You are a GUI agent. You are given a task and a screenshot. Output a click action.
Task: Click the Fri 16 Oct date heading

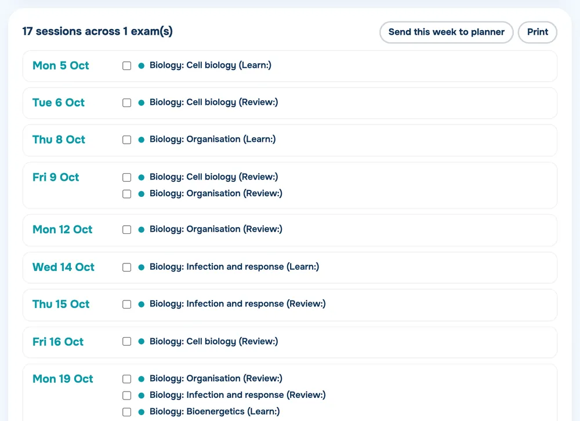(x=58, y=342)
